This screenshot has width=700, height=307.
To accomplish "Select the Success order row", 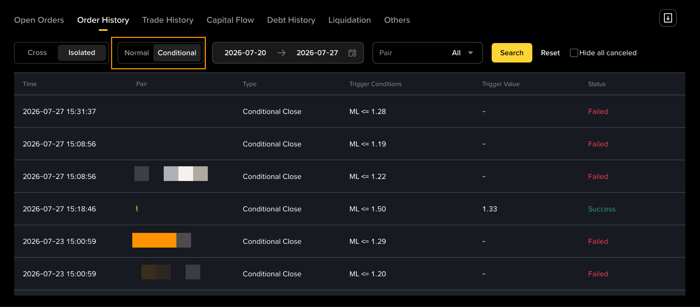I will 350,209.
